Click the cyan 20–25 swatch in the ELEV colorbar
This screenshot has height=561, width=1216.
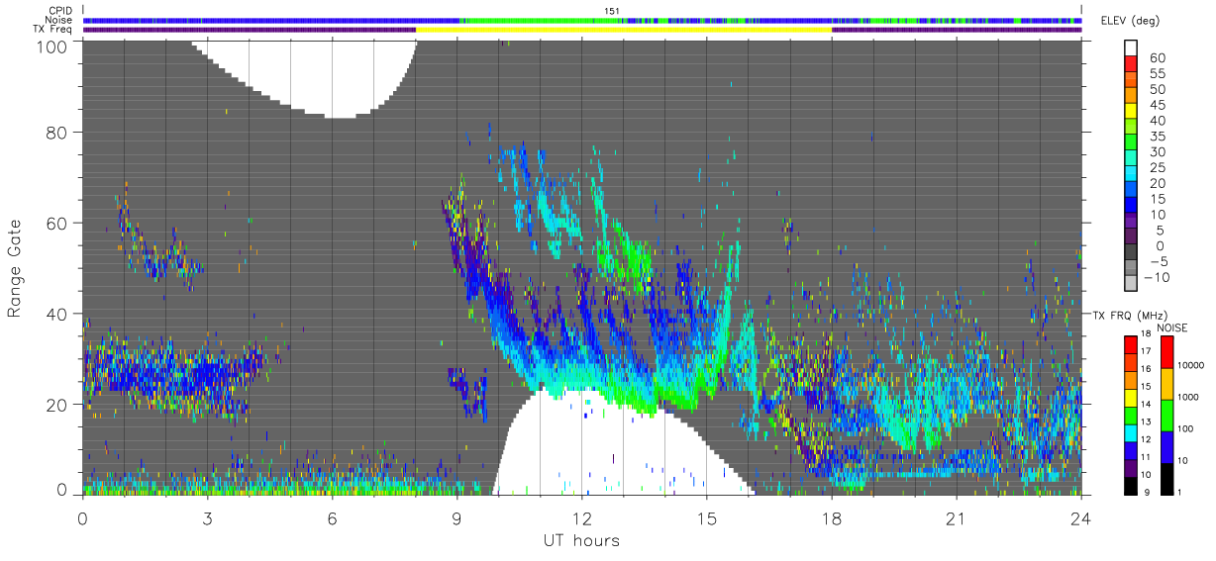[x=1133, y=175]
